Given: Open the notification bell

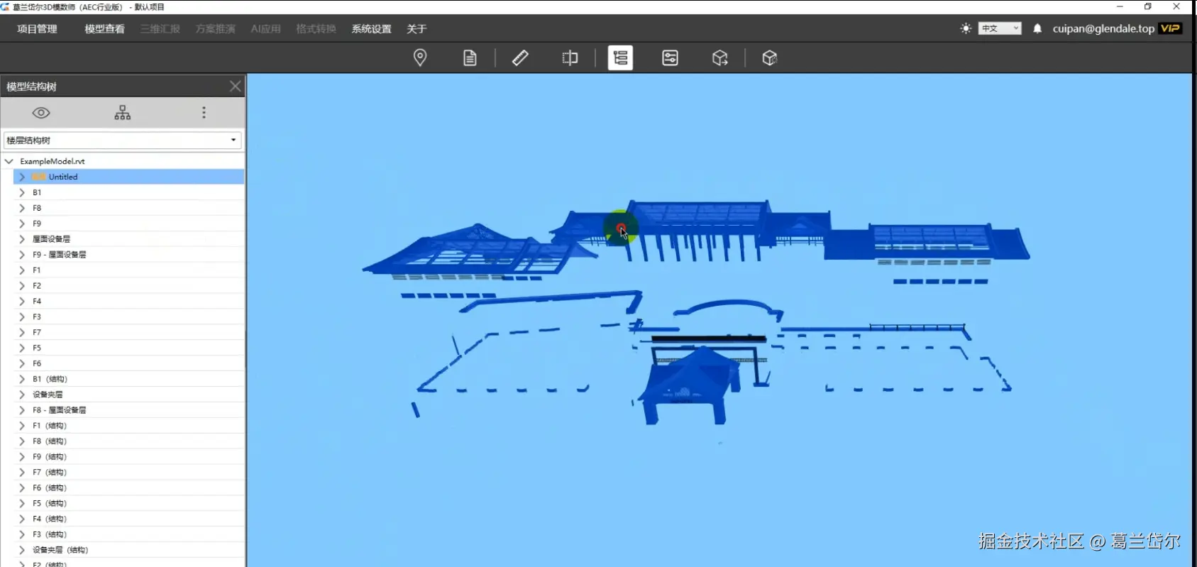Looking at the screenshot, I should coord(1037,28).
